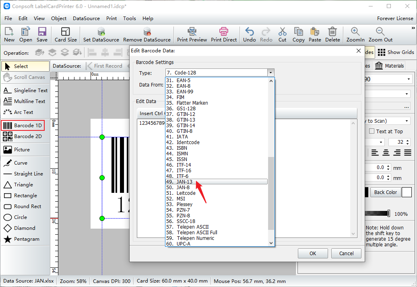Click the Zoom Out magnifier
The width and height of the screenshot is (417, 287).
tap(380, 35)
